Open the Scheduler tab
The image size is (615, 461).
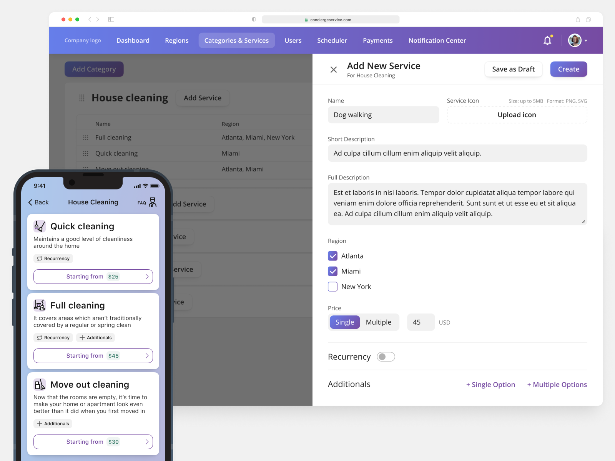(x=332, y=40)
